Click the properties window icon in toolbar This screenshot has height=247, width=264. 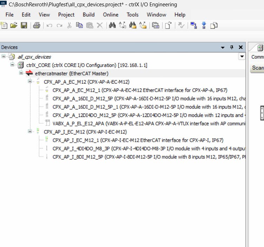pyautogui.click(x=156, y=25)
